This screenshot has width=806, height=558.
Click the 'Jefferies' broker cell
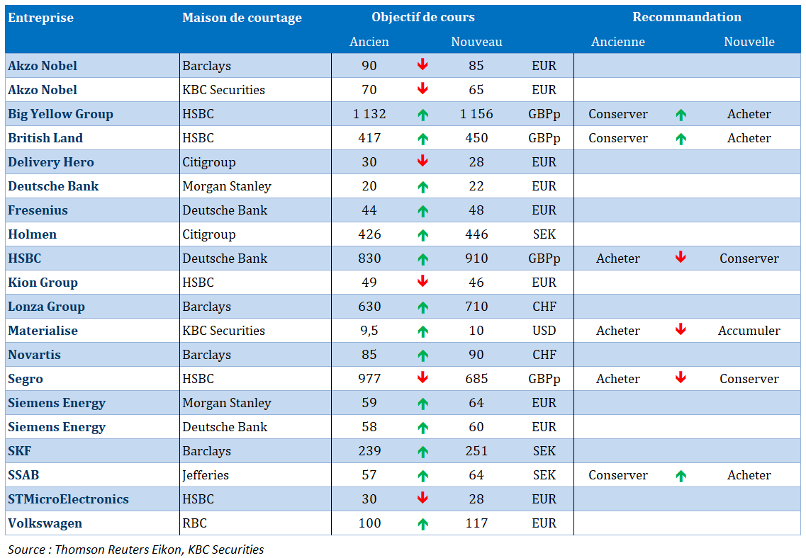(205, 475)
